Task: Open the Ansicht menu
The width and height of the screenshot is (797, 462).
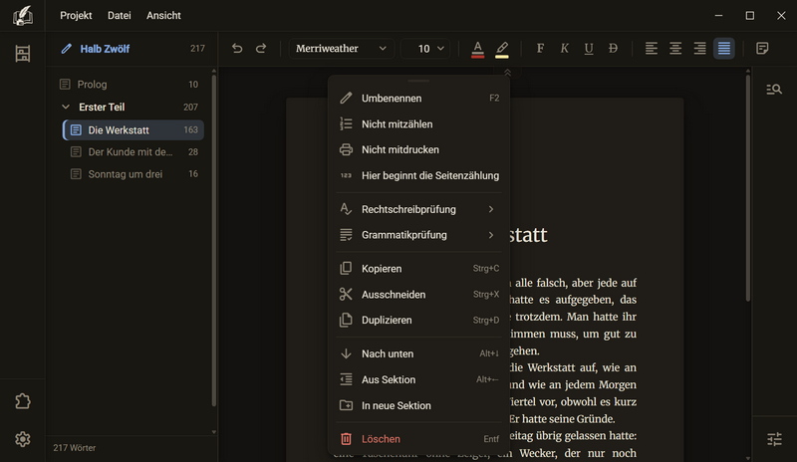Action: [163, 16]
